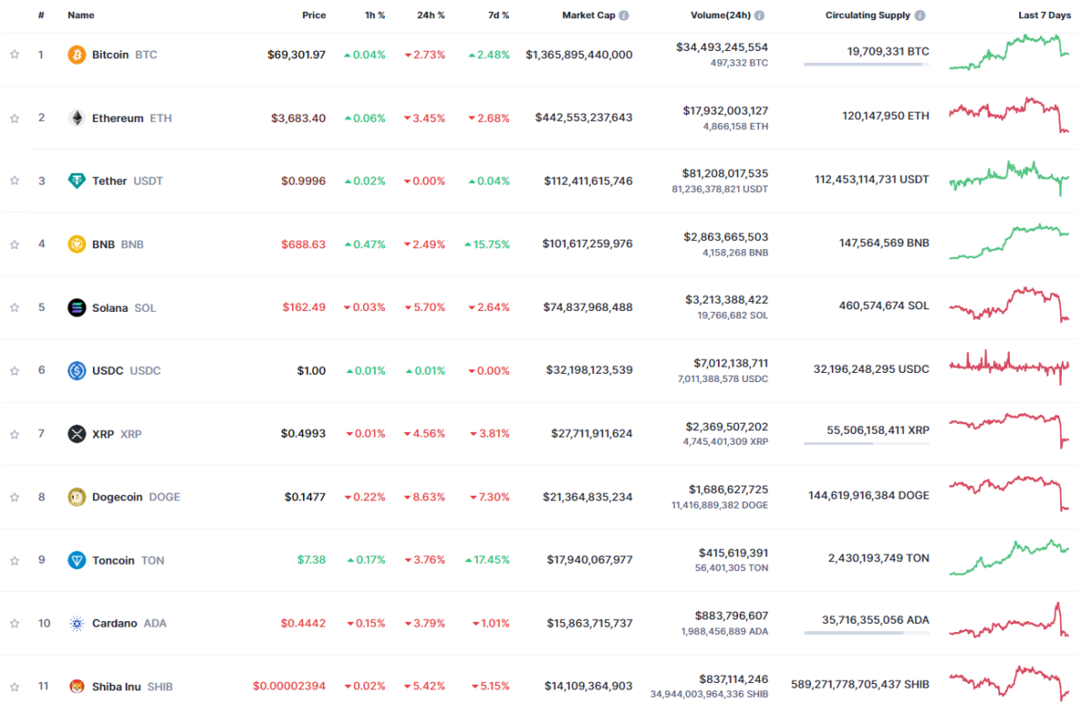Image resolution: width=1092 pixels, height=714 pixels.
Task: Sort table by Name column header
Action: pos(81,15)
